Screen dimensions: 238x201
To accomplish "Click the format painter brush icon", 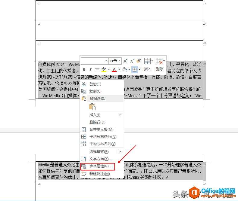I will 138,61.
